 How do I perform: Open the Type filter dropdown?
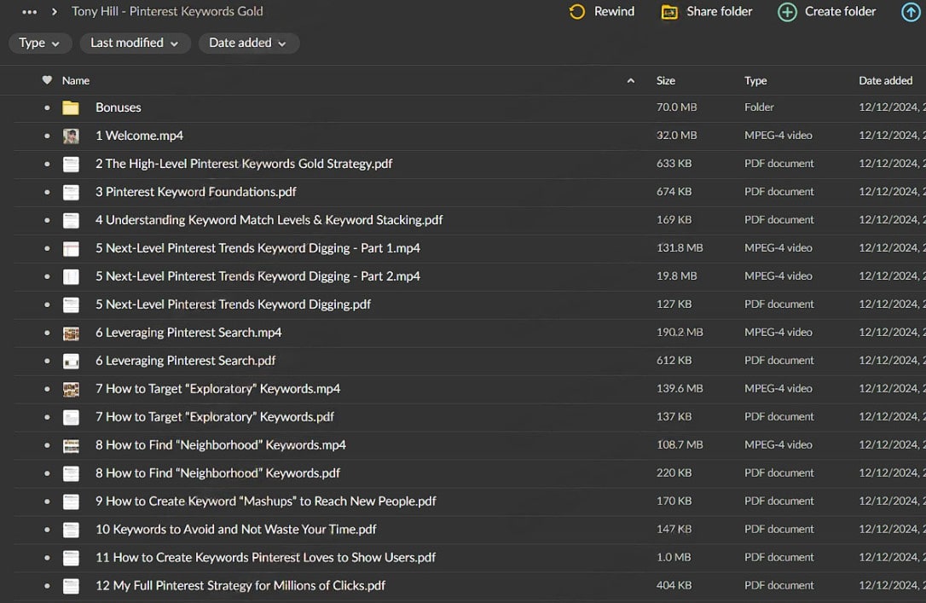pyautogui.click(x=39, y=43)
